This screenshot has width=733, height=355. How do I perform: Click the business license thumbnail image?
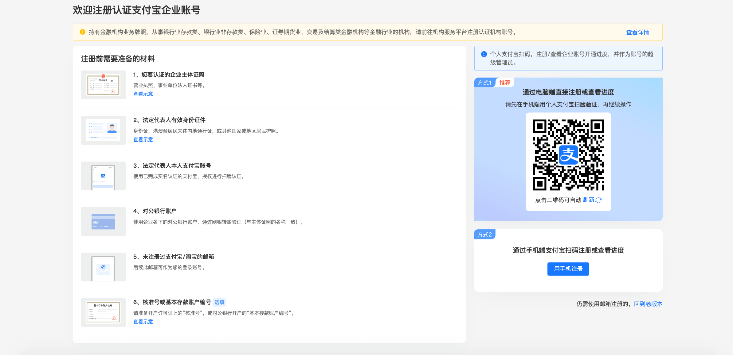103,85
